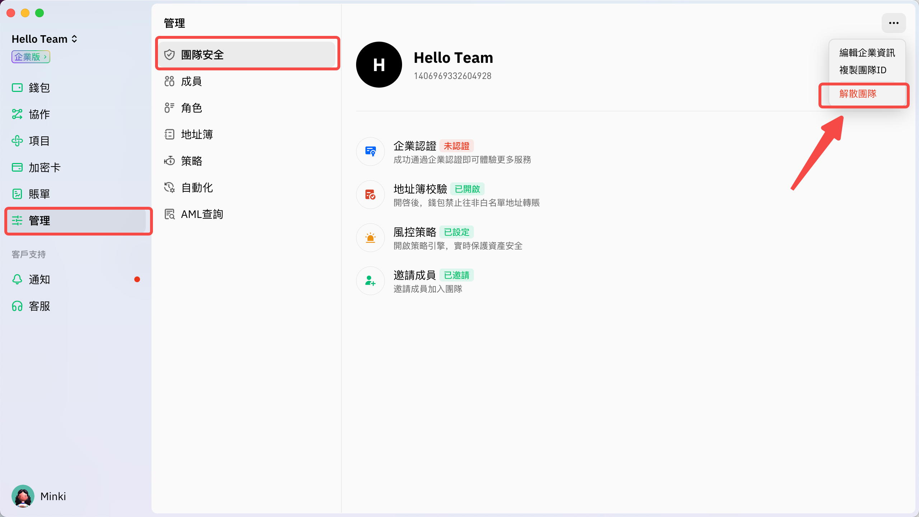Select 編輯企業資訊 in the dropdown menu
This screenshot has width=919, height=517.
click(x=867, y=53)
